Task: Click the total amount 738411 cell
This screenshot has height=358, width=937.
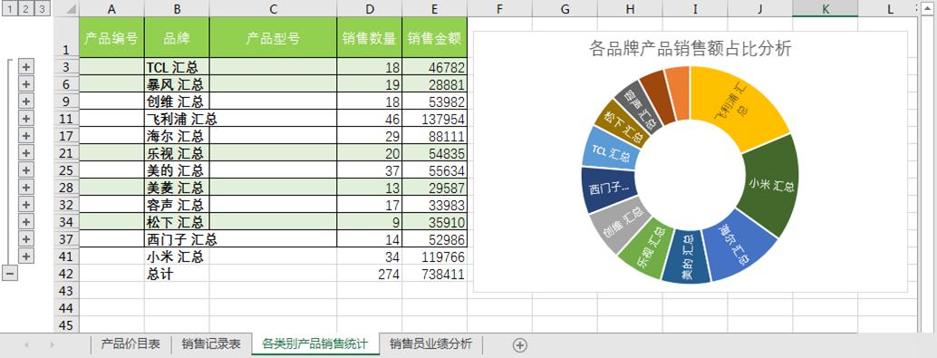Action: click(434, 274)
